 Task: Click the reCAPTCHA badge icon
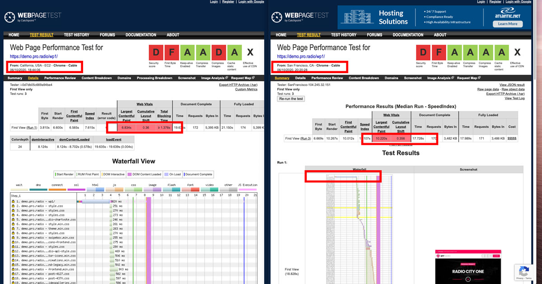point(524,271)
